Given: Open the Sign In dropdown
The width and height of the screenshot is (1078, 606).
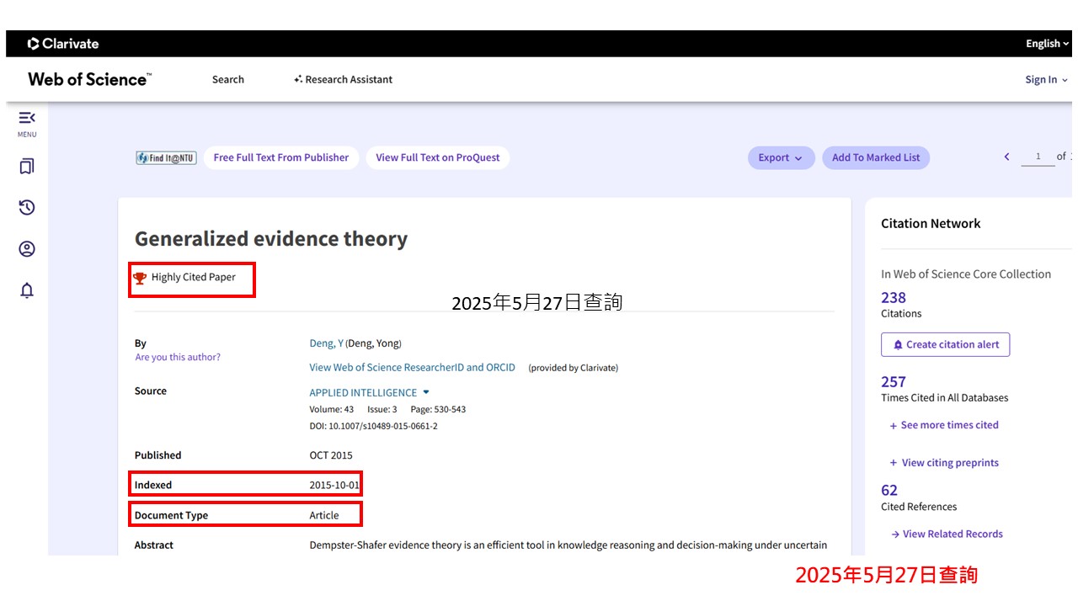Looking at the screenshot, I should (x=1046, y=79).
